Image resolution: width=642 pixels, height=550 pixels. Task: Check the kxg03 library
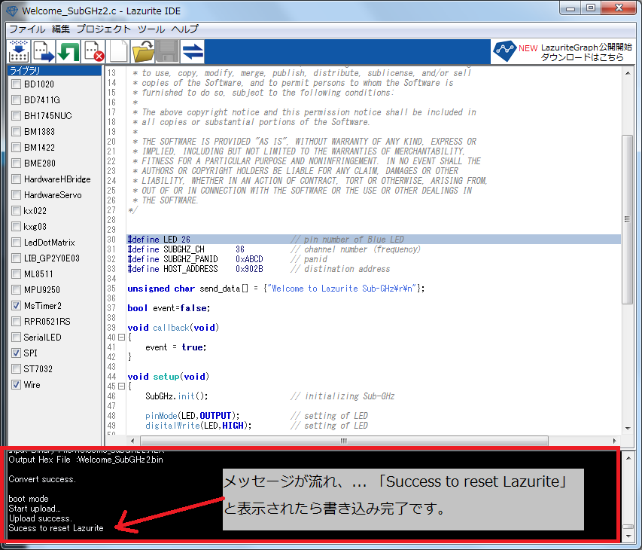click(x=16, y=226)
